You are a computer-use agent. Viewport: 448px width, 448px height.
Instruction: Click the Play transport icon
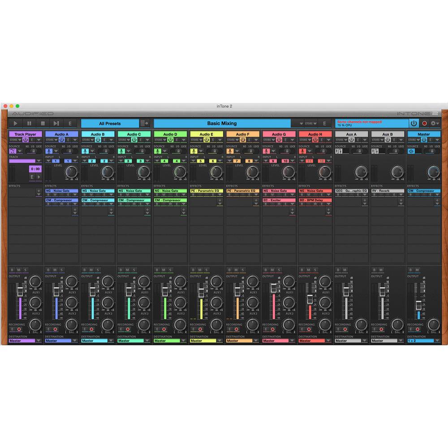coord(15,122)
